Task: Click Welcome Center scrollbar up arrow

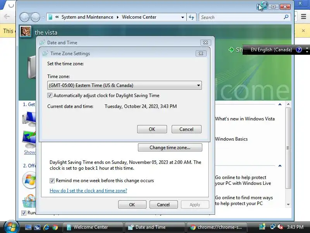Action: [288, 104]
